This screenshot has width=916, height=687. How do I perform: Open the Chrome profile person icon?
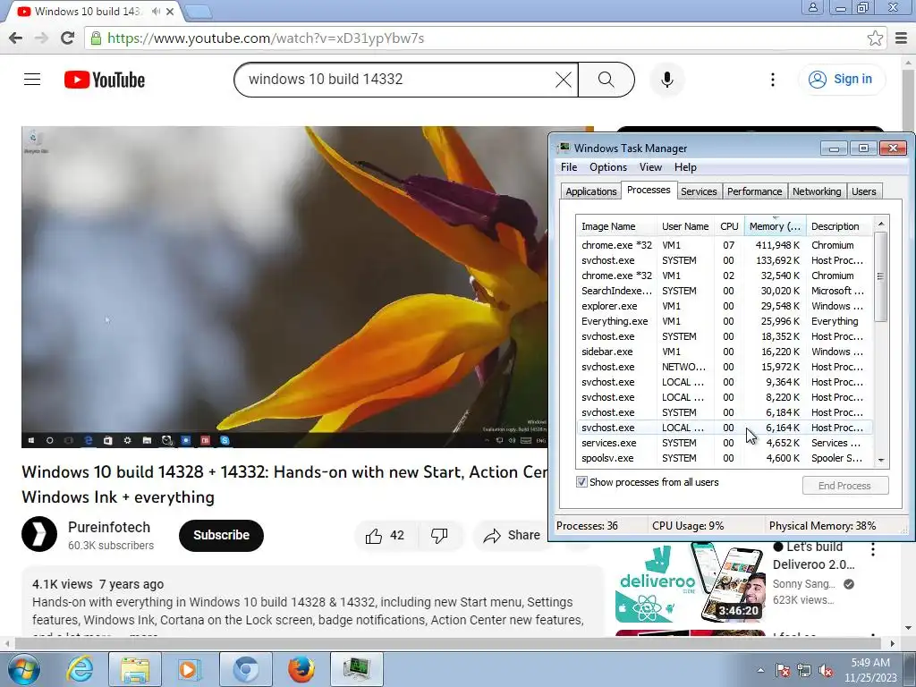point(812,8)
